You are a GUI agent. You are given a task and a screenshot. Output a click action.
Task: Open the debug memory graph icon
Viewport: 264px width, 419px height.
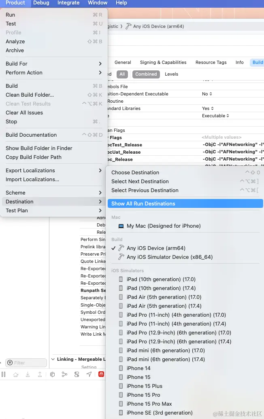pos(64,375)
